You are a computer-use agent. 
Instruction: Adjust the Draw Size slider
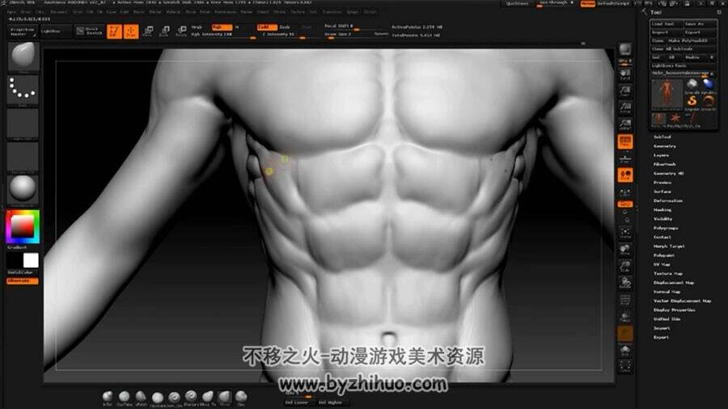point(349,34)
